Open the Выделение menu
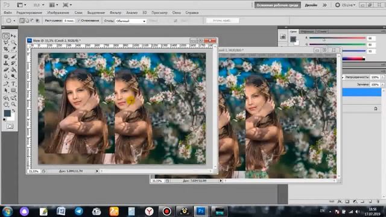Viewport: 386px width, 217px height. coord(96,13)
